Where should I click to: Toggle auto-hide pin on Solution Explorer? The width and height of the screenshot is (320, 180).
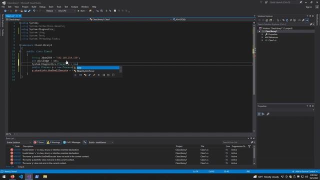(310, 16)
